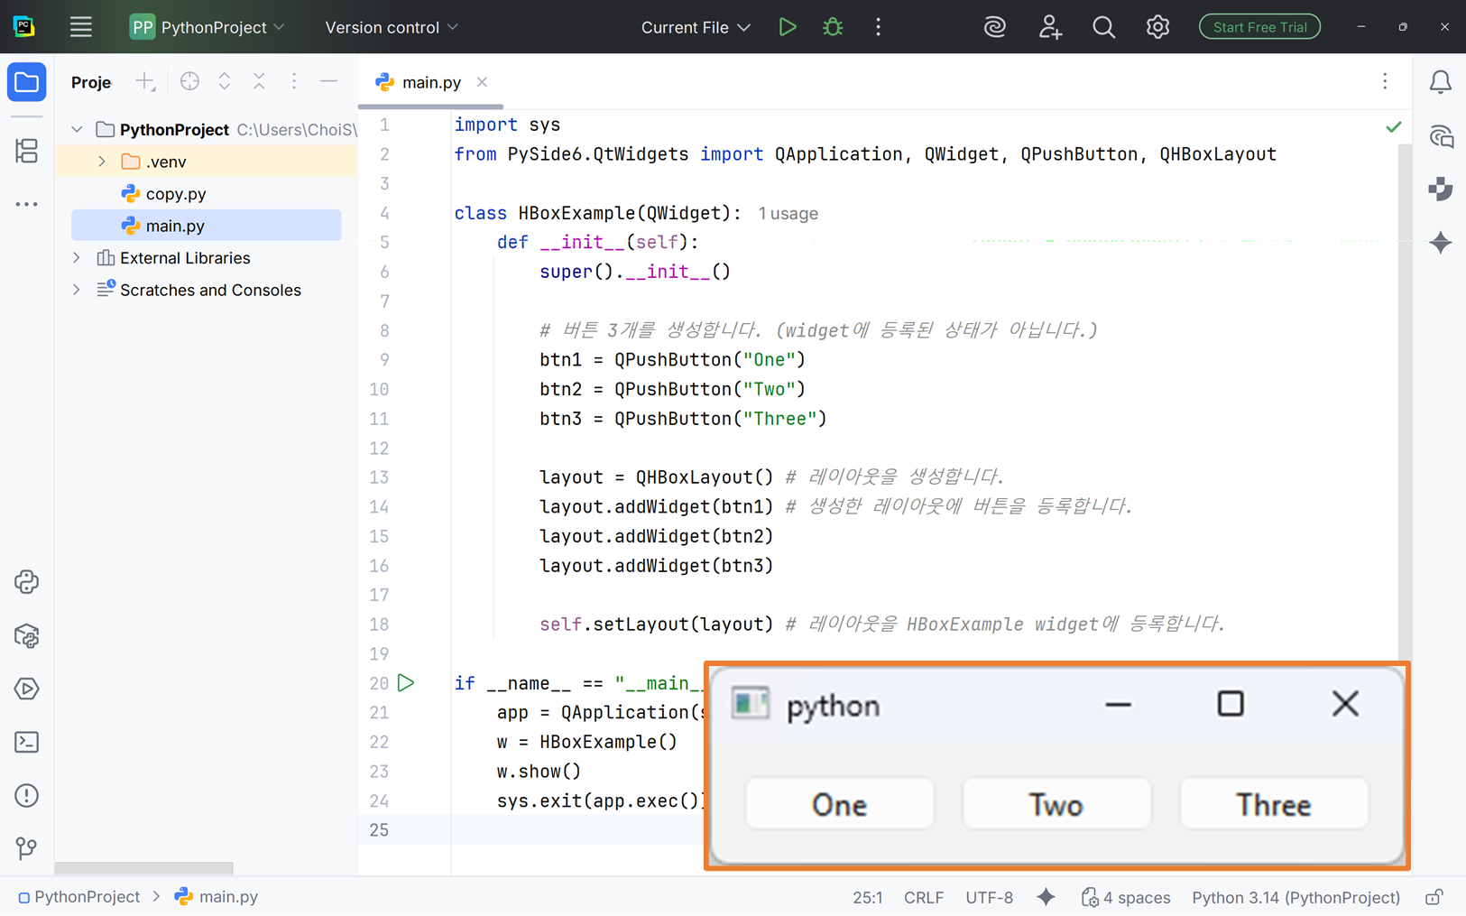
Task: Open the PythonProject dropdown
Action: [x=208, y=27]
